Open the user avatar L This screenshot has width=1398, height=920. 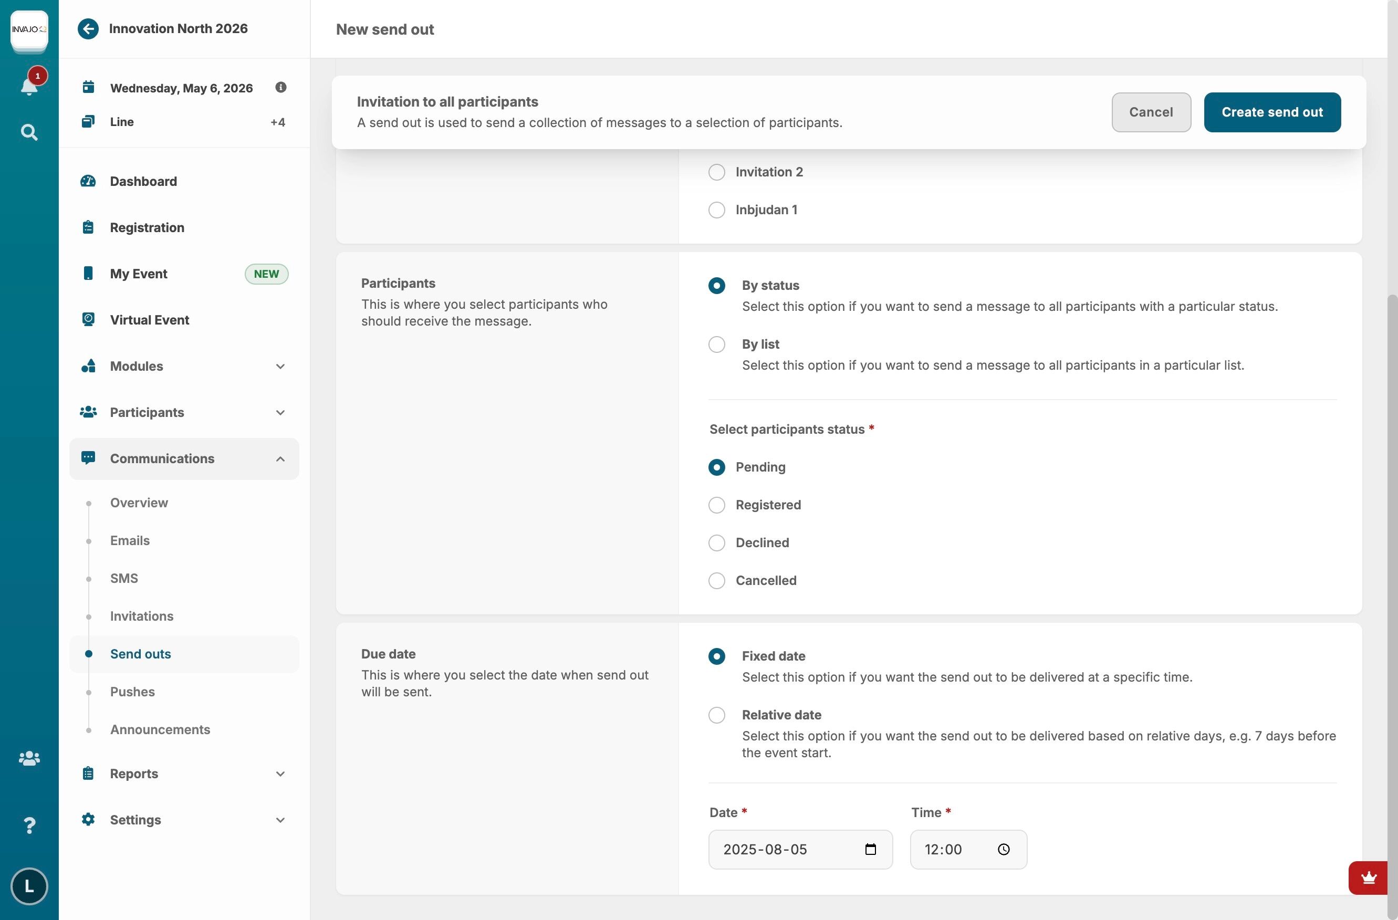click(29, 886)
